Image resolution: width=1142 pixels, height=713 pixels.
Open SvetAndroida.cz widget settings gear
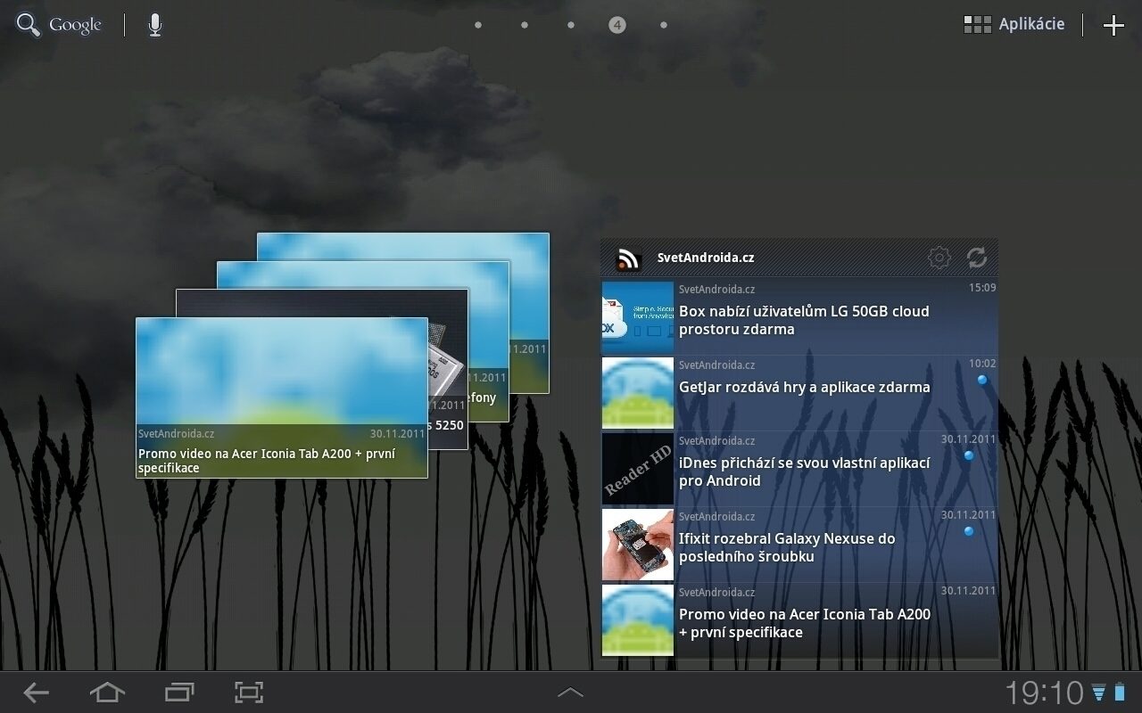pyautogui.click(x=939, y=258)
